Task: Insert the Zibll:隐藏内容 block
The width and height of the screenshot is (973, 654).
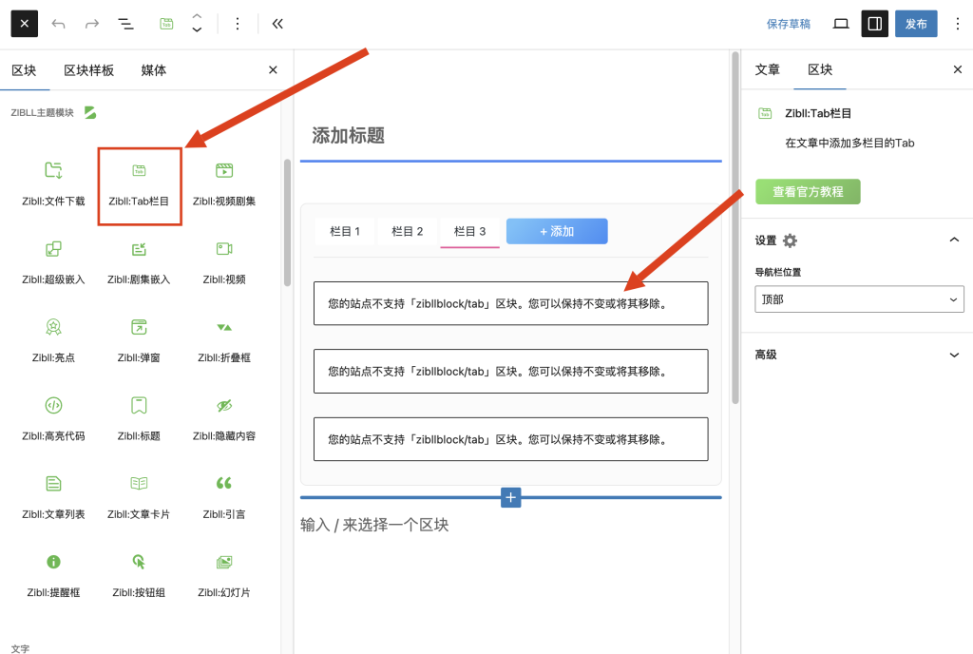Action: click(x=224, y=419)
